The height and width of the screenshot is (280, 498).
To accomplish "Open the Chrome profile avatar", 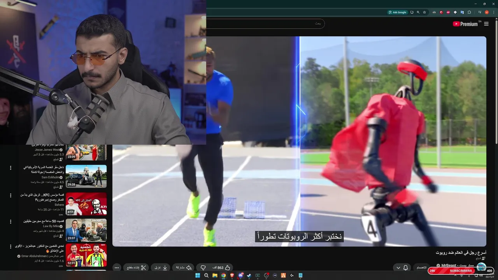I will pyautogui.click(x=486, y=12).
